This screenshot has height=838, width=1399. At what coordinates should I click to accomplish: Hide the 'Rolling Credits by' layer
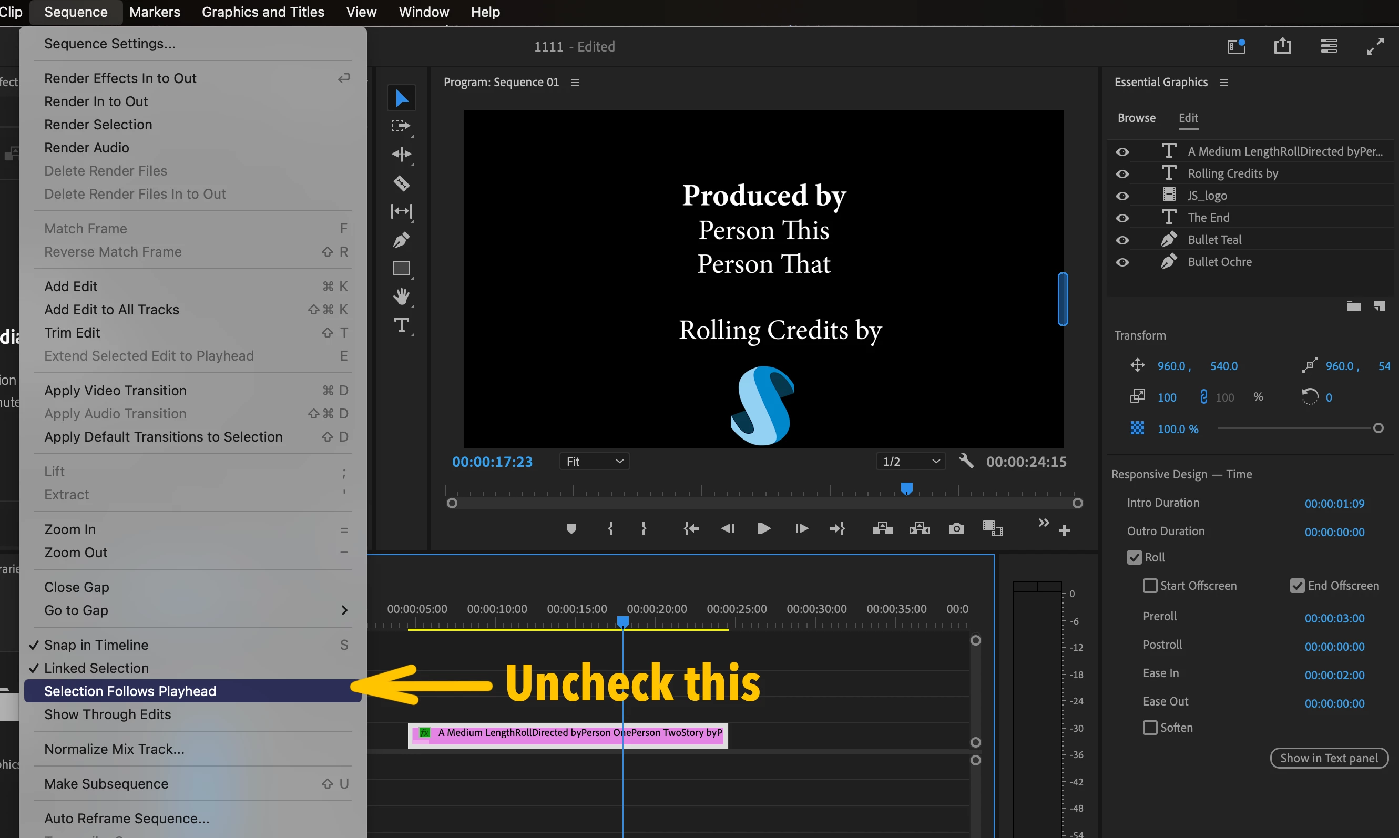[1122, 173]
